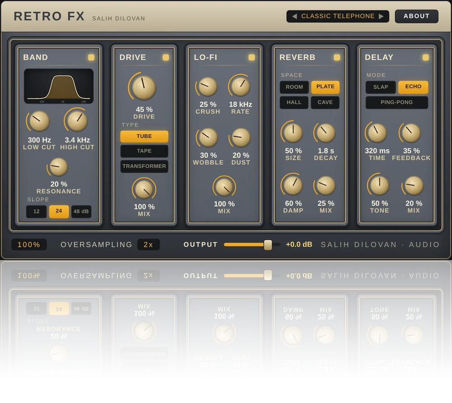Image resolution: width=452 pixels, height=403 pixels.
Task: Select the 12 dB slope
Action: [x=36, y=212]
